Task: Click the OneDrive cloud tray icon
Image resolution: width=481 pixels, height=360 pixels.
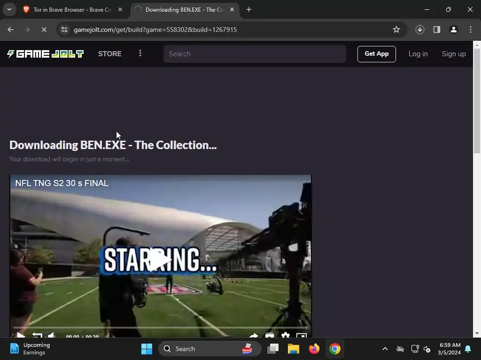Action: 400,349
